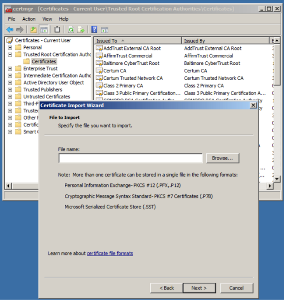Expand the Enterprise Trust node

(x=10, y=68)
